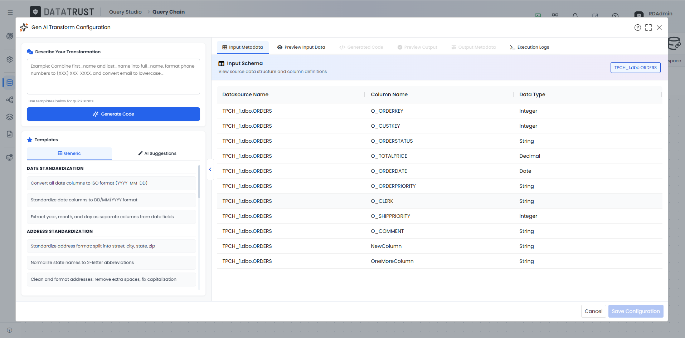The height and width of the screenshot is (338, 685).
Task: Click the DATATRUST shield logo
Action: coord(35,12)
